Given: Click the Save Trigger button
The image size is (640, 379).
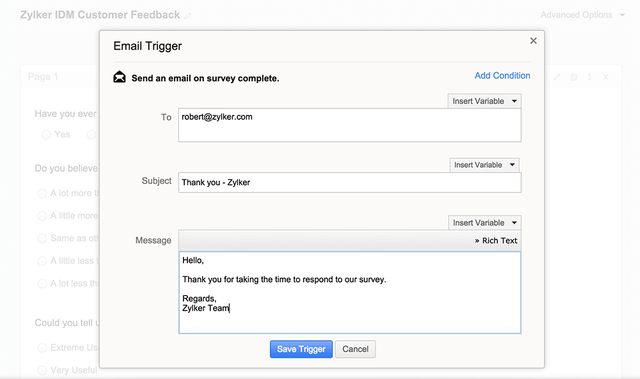Looking at the screenshot, I should (301, 349).
